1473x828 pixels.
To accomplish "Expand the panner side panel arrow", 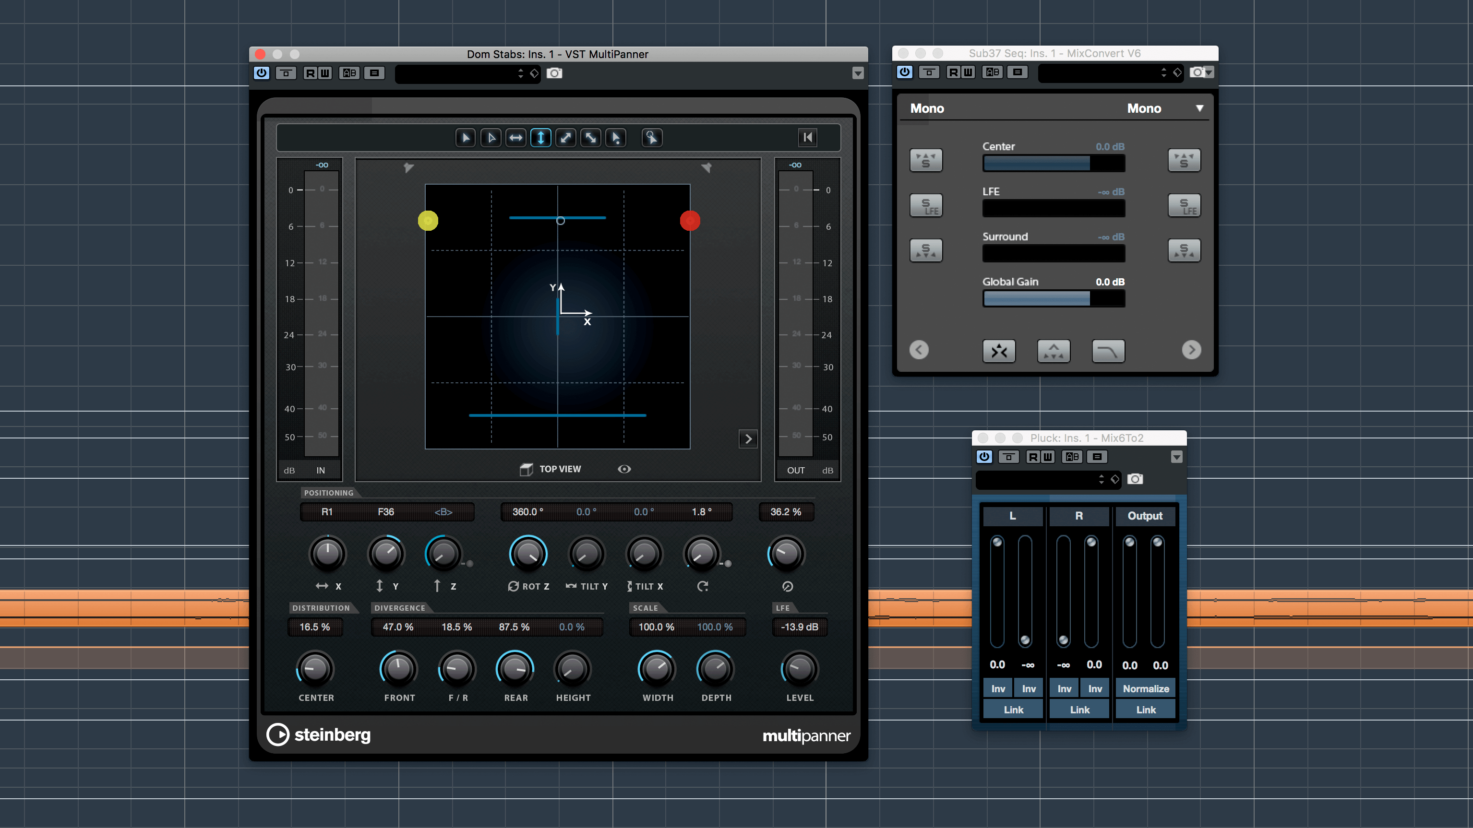I will [x=748, y=439].
